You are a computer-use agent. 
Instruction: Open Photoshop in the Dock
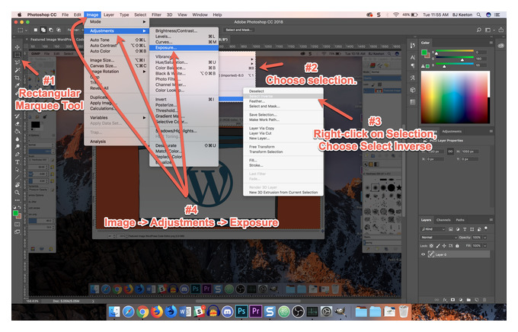click(241, 311)
